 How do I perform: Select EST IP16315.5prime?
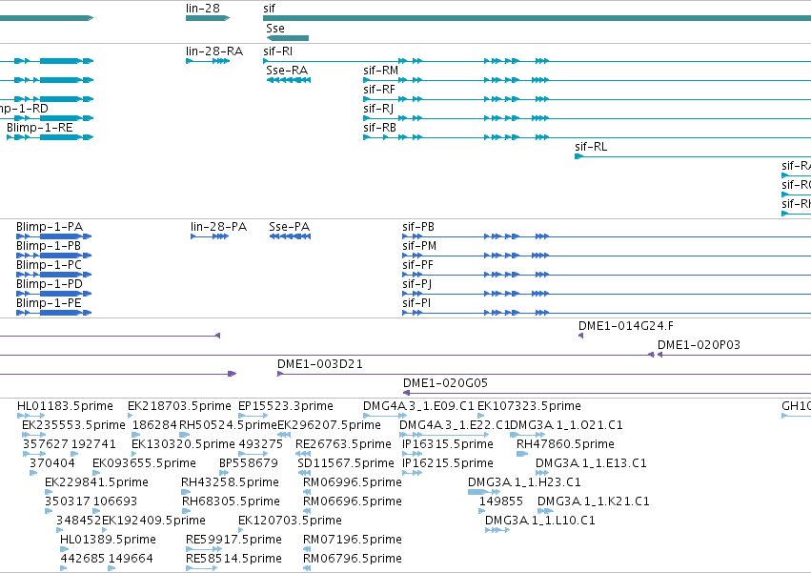coord(448,444)
